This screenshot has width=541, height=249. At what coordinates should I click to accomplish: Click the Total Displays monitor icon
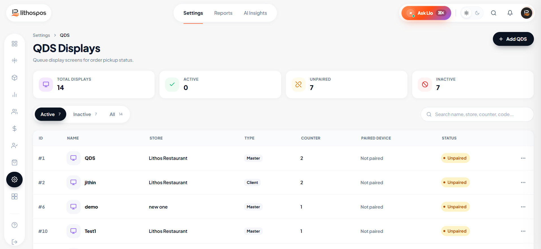(46, 84)
